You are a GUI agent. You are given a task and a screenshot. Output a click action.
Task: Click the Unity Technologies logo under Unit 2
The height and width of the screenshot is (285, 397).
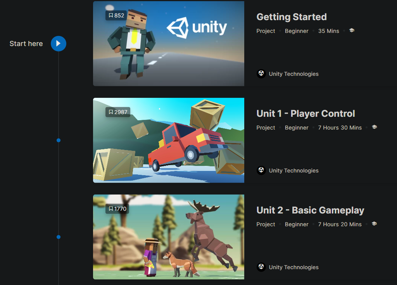261,267
